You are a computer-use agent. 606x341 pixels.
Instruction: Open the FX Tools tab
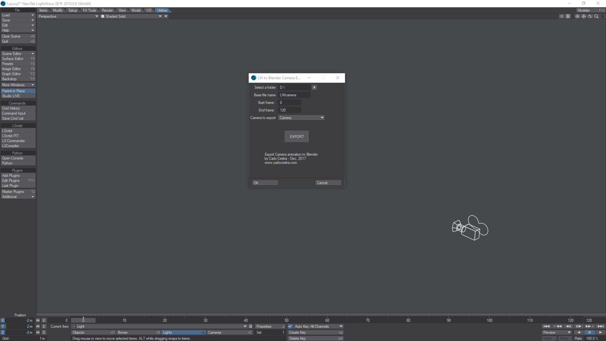point(89,10)
